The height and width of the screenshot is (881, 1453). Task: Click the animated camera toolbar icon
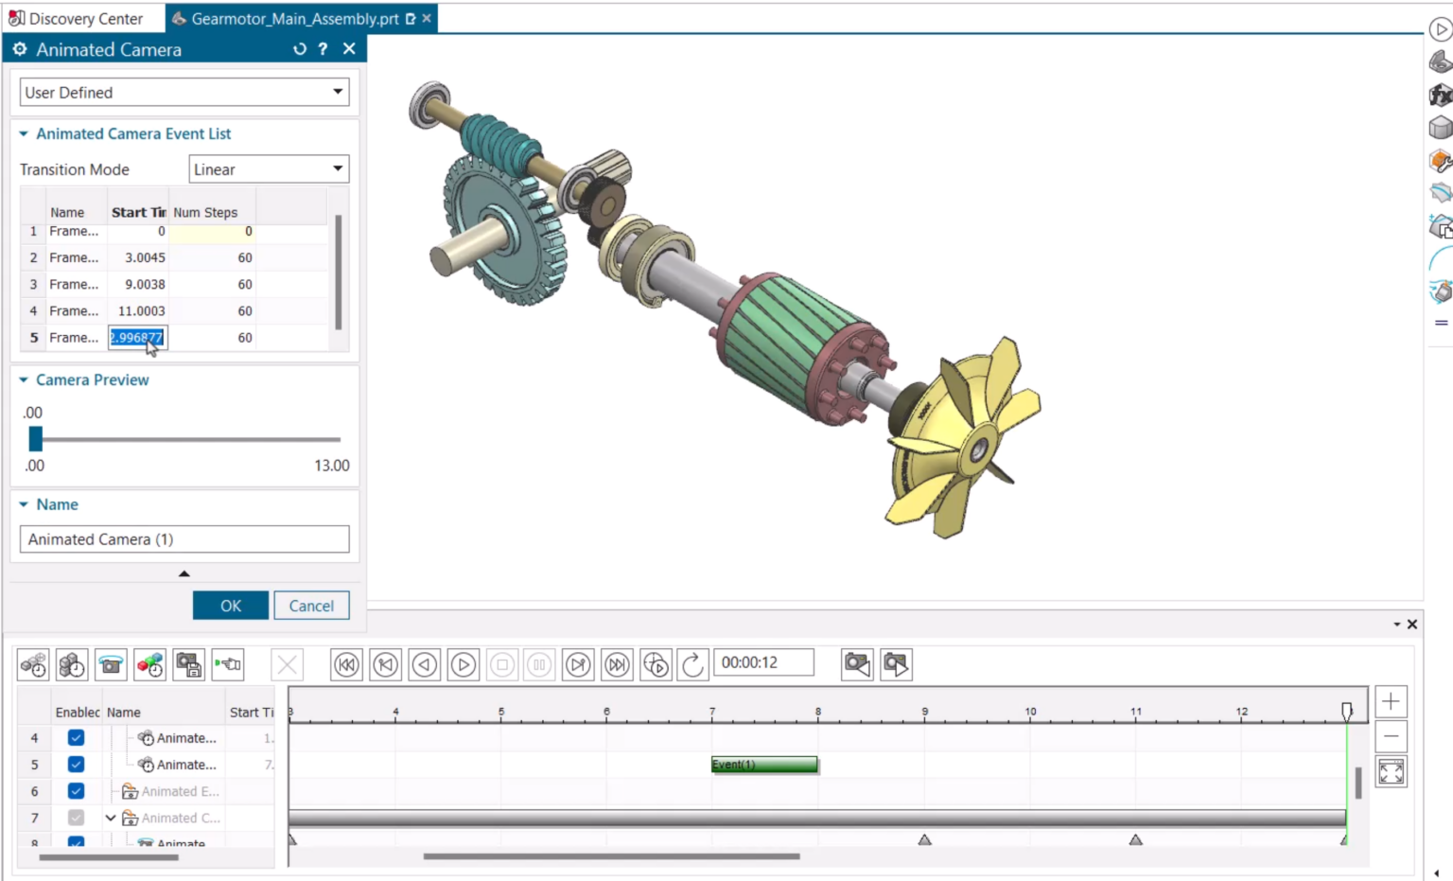(111, 665)
